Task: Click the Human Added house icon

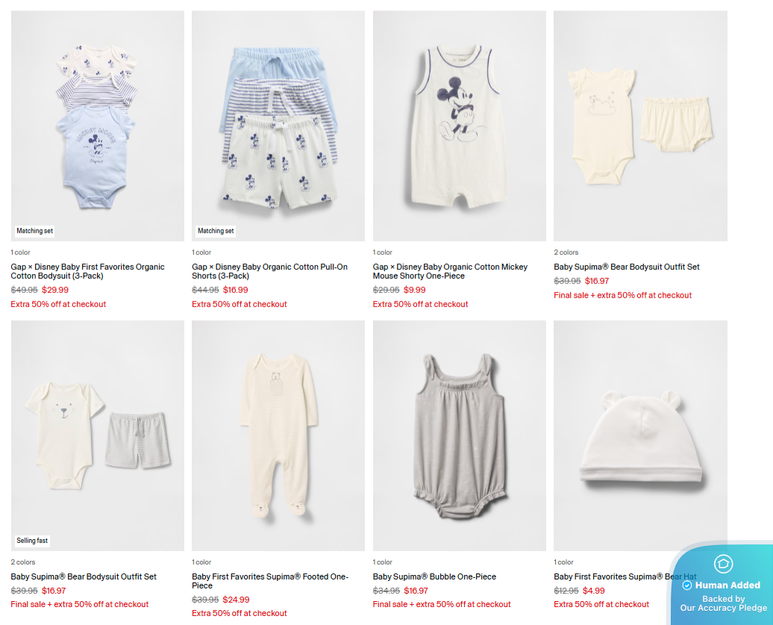Action: coord(723,563)
